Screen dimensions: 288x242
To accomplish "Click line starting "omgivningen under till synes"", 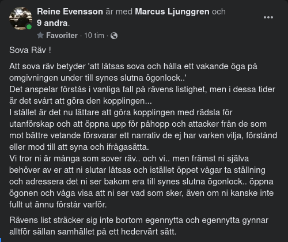I will click(x=97, y=78).
